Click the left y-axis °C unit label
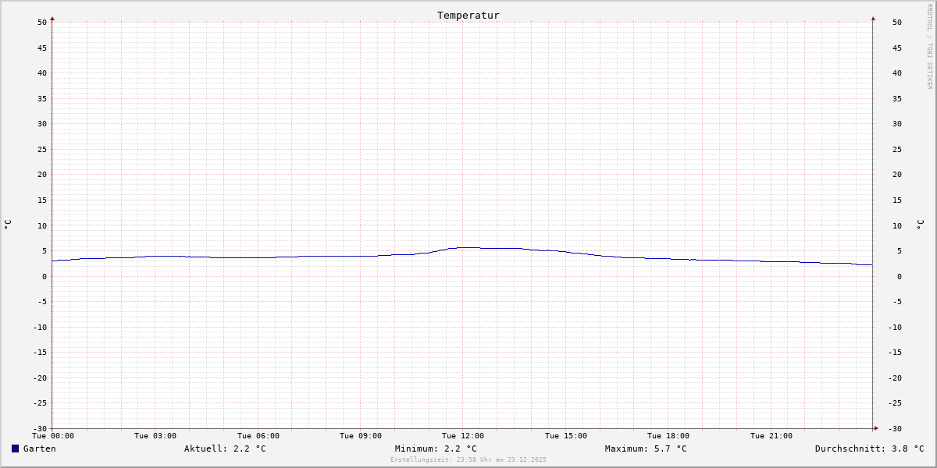Viewport: 937px width, 468px height. [8, 225]
